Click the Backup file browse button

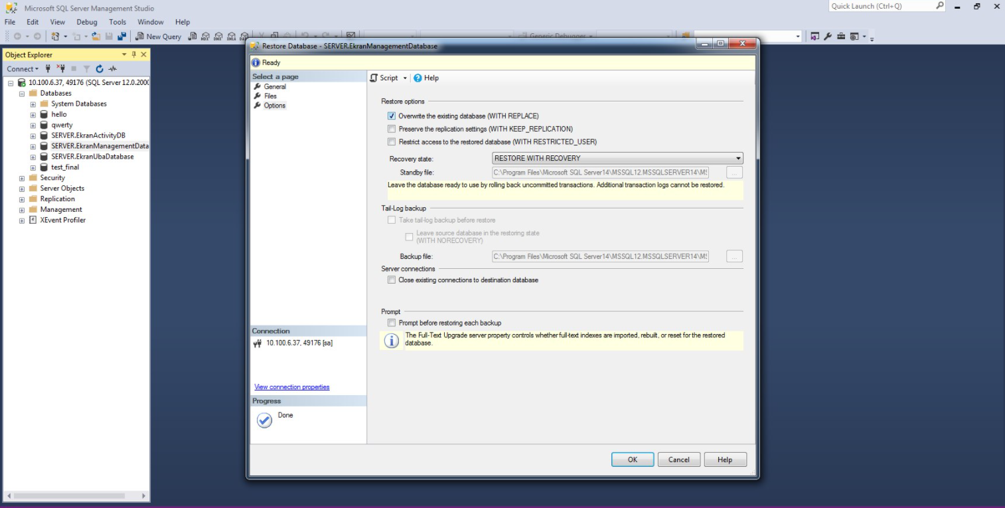pos(734,256)
